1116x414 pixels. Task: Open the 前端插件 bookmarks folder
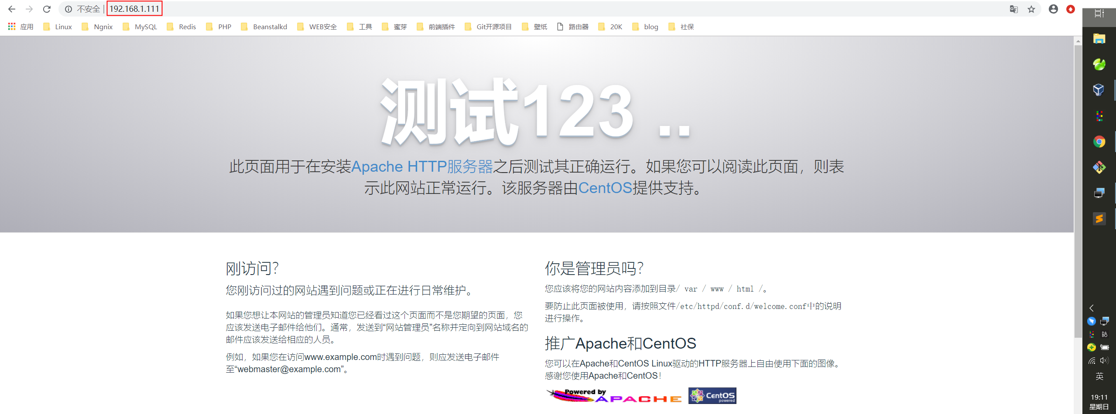pos(436,27)
